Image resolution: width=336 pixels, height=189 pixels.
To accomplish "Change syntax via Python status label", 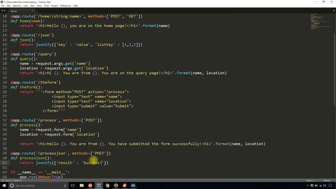I will coord(327,181).
